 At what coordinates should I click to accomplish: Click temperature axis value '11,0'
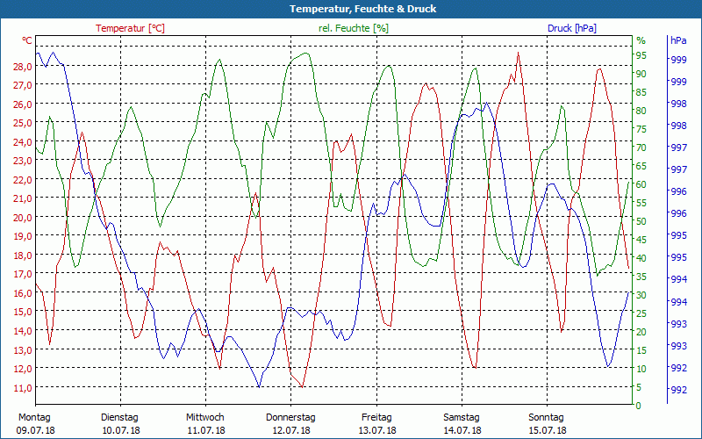coord(24,388)
